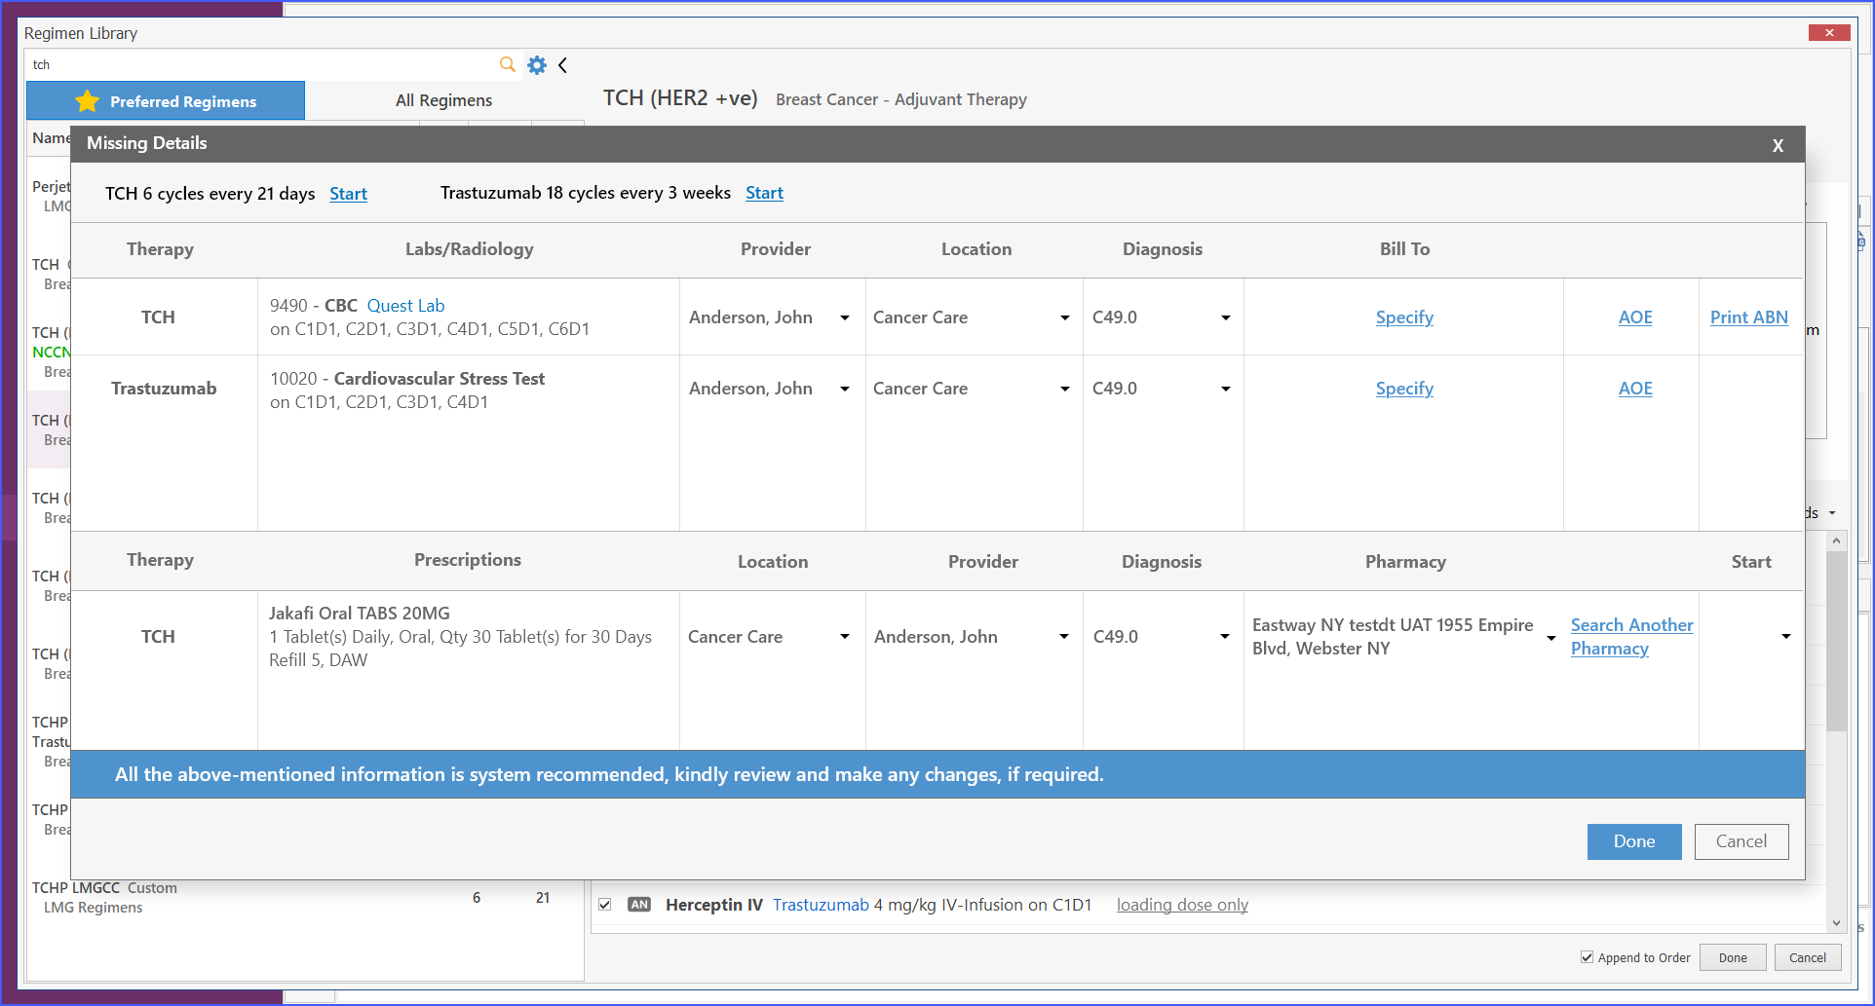Open Pharmacy dropdown for Eastway NY testdt
This screenshot has height=1006, width=1875.
(1551, 638)
